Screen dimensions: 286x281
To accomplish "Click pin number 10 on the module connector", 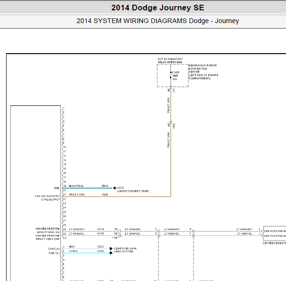I will click(x=65, y=147).
